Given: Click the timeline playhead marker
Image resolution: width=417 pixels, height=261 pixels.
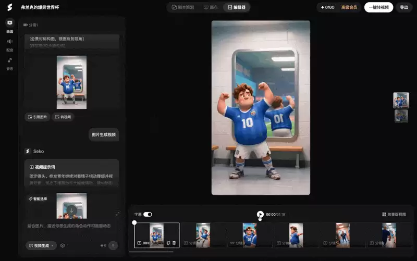Looking at the screenshot, I should (x=134, y=222).
